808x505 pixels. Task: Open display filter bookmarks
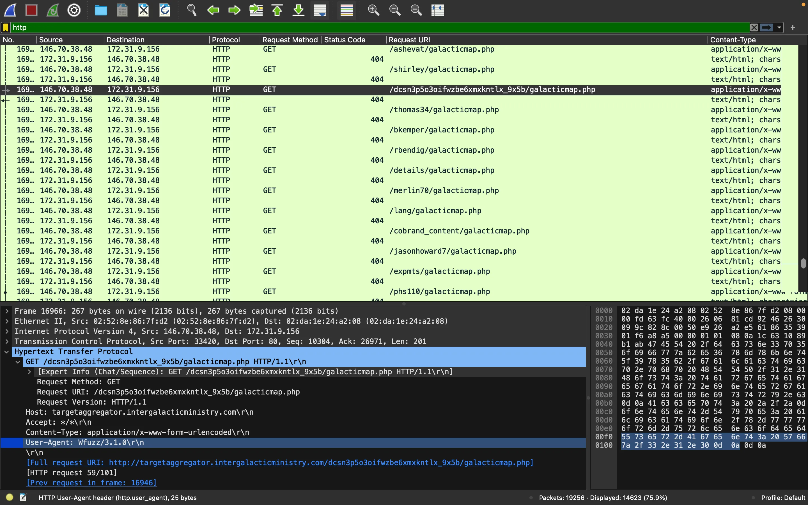tap(6, 27)
